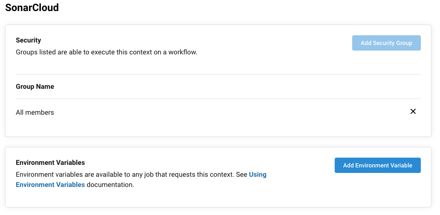Click the Group Name column header
This screenshot has height=215, width=440.
coord(35,87)
